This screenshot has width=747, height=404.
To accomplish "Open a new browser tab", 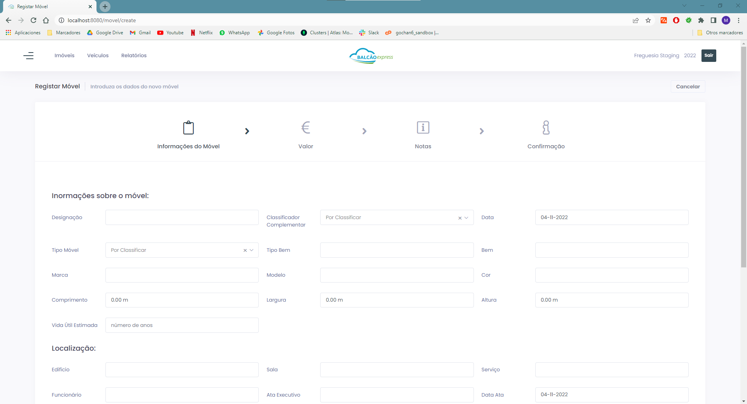I will click(x=105, y=7).
